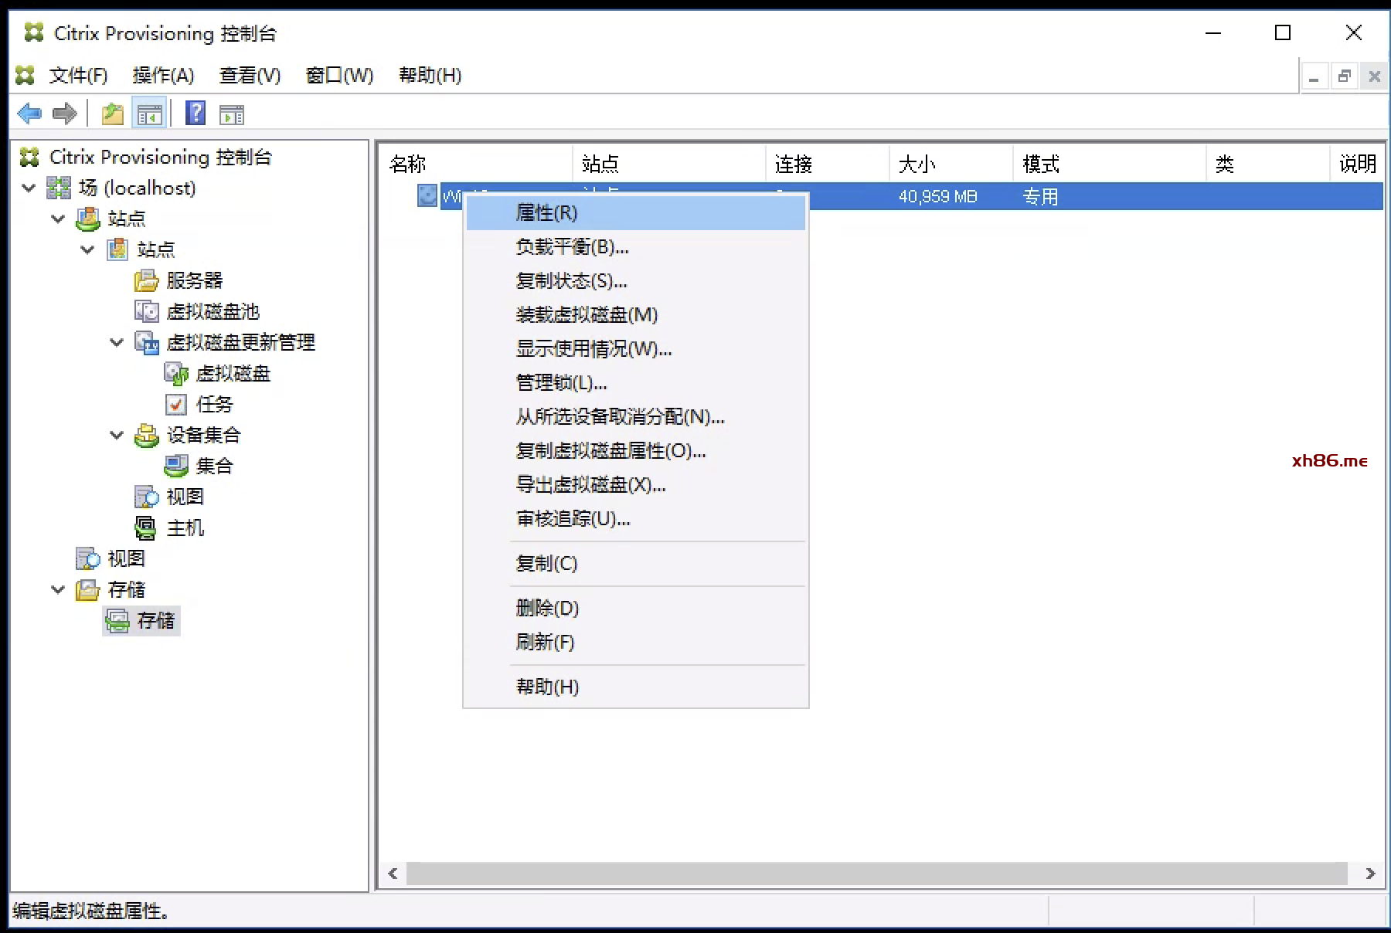
Task: Click the horizontal scrollbar right arrow
Action: (x=1370, y=874)
